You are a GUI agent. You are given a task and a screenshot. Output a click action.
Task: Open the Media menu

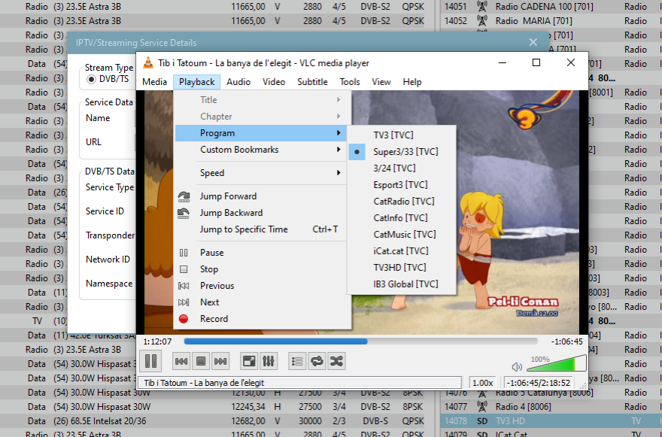(154, 82)
